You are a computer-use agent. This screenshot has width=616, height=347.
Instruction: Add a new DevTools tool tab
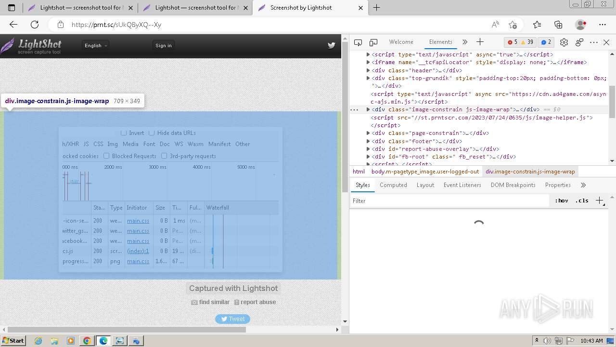(480, 42)
